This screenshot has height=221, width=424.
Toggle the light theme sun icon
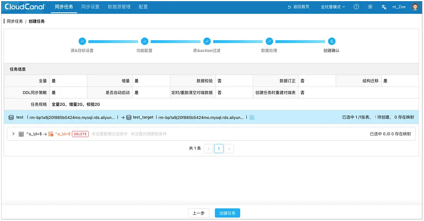pyautogui.click(x=370, y=7)
